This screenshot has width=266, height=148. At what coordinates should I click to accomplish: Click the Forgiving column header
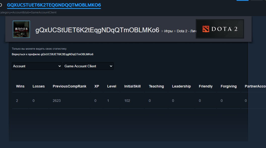228,86
